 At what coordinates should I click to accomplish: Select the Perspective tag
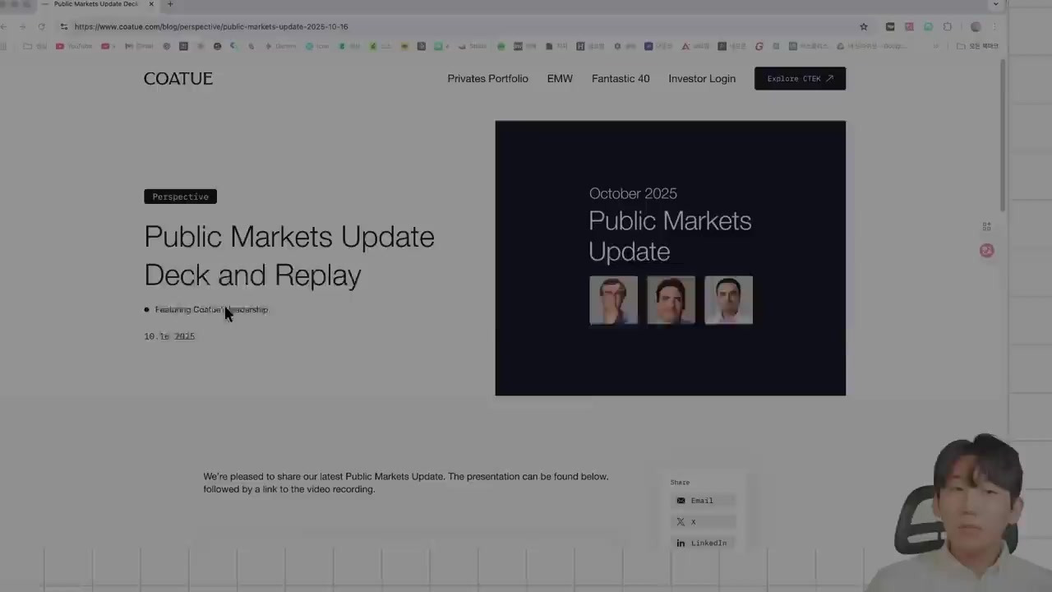click(x=180, y=197)
